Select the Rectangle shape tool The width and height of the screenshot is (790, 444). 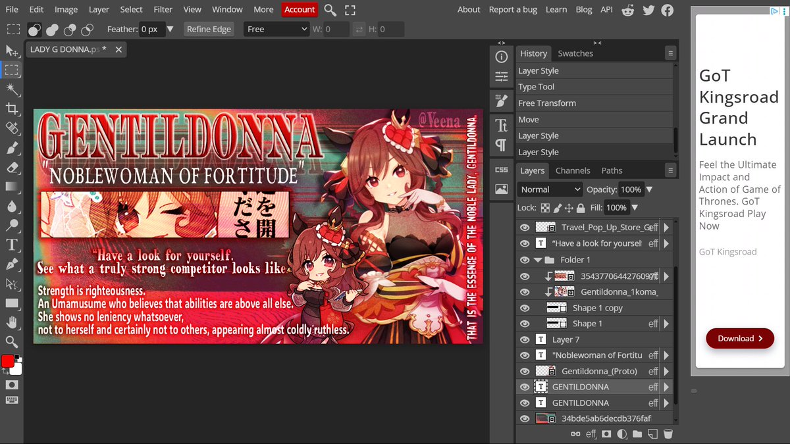click(x=12, y=303)
